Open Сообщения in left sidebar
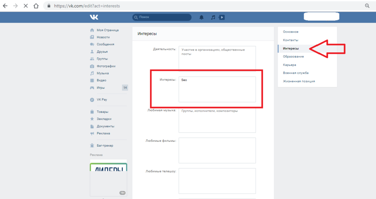This screenshot has width=376, height=199. 105,44
